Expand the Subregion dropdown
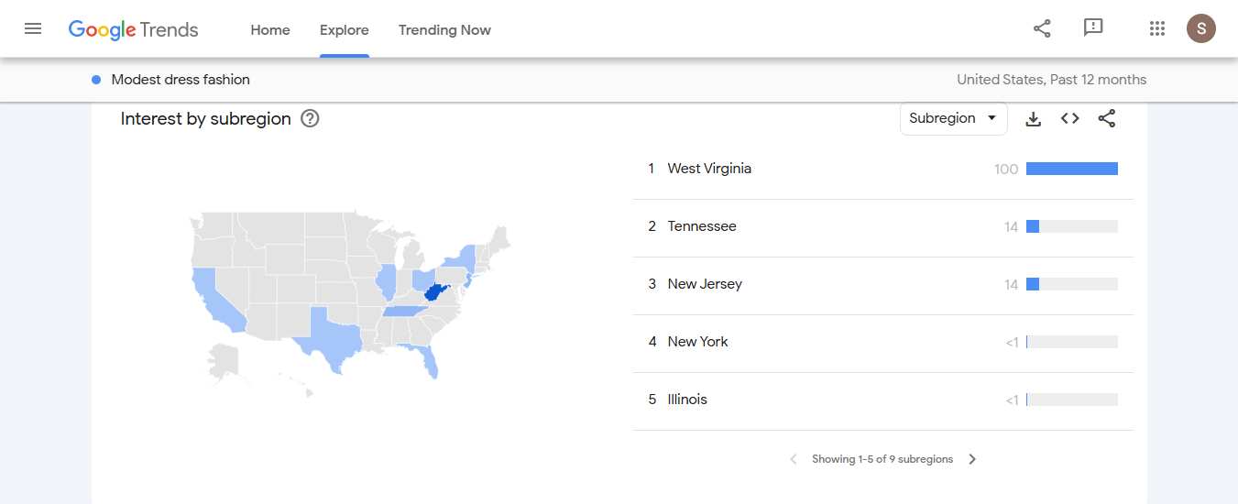This screenshot has height=504, width=1238. 953,118
